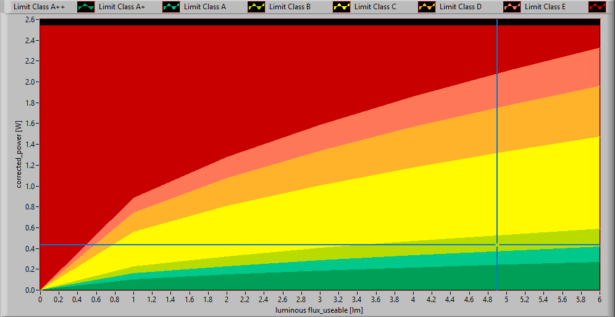This screenshot has height=317, width=615.
Task: Open the Limit Class A plot icon
Action: [256, 7]
